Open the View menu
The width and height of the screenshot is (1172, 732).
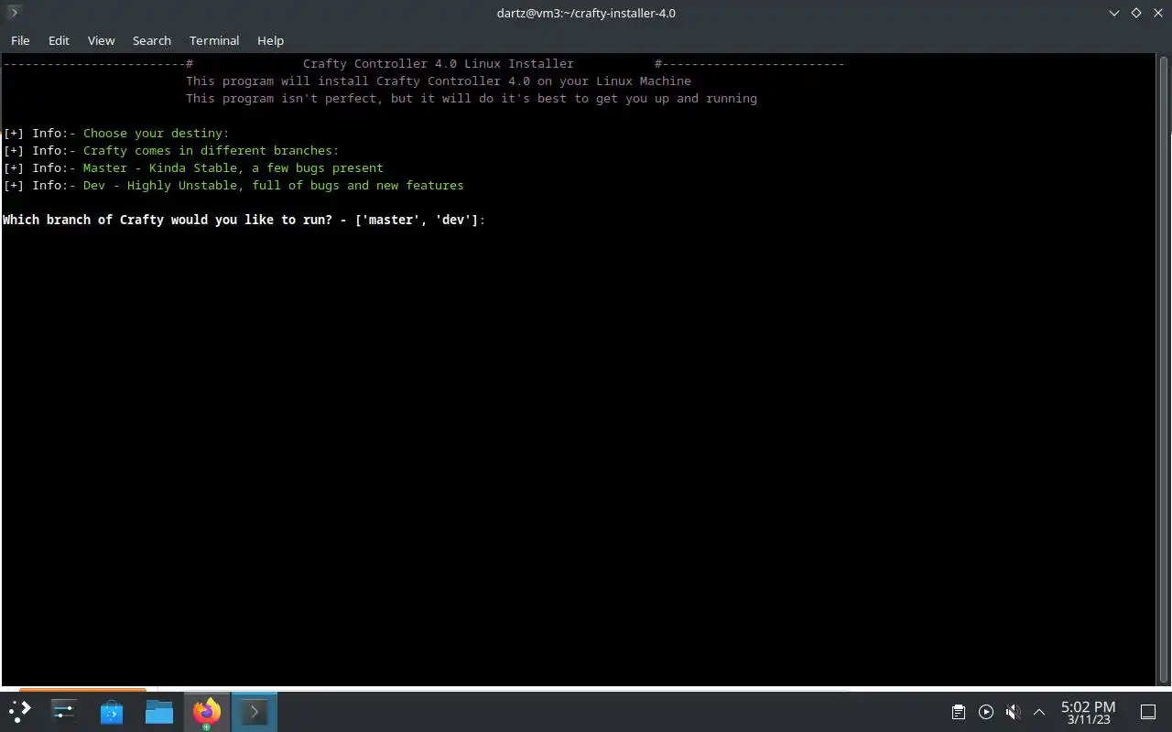(101, 40)
